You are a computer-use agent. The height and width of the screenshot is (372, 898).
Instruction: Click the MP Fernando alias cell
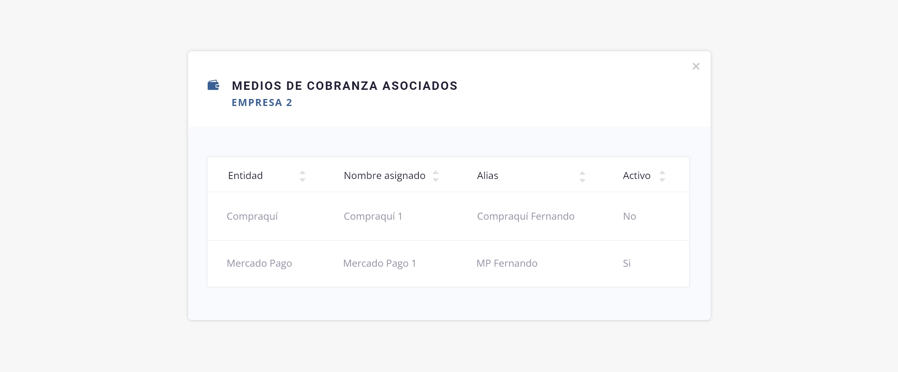[x=507, y=263]
